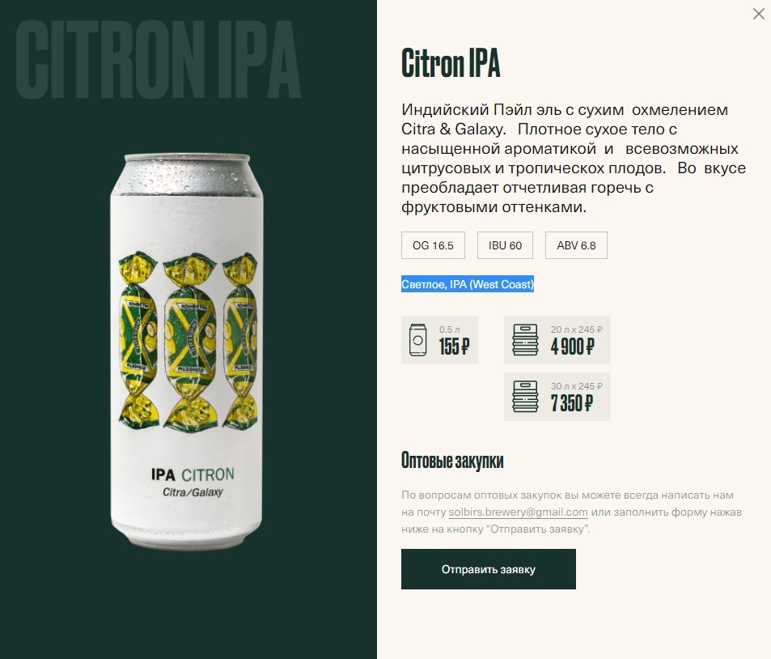This screenshot has width=771, height=659.
Task: Select the 4 900 ₽ keg price
Action: point(572,347)
